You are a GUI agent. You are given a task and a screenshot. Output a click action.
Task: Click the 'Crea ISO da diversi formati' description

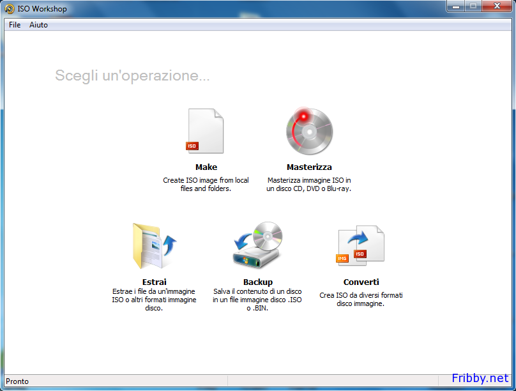(x=361, y=300)
